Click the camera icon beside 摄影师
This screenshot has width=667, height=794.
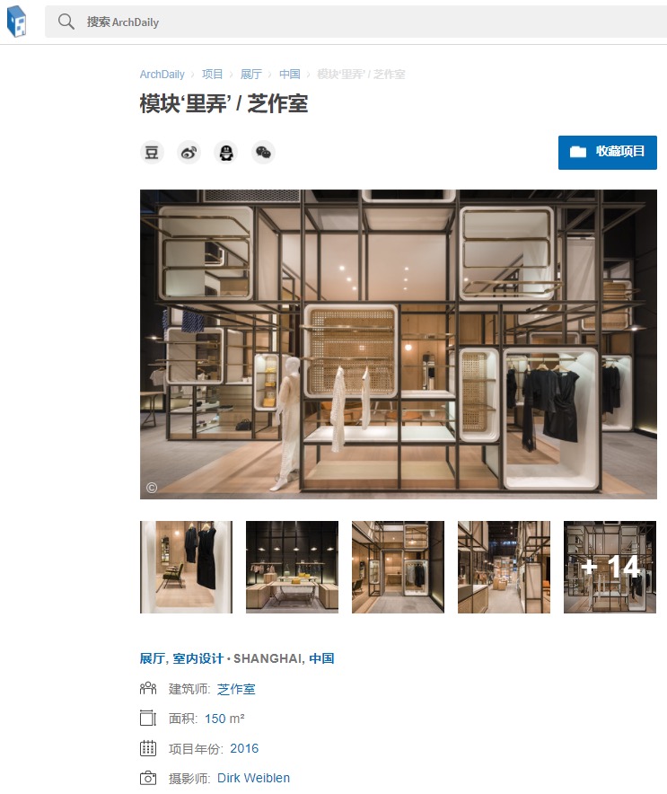(x=148, y=778)
